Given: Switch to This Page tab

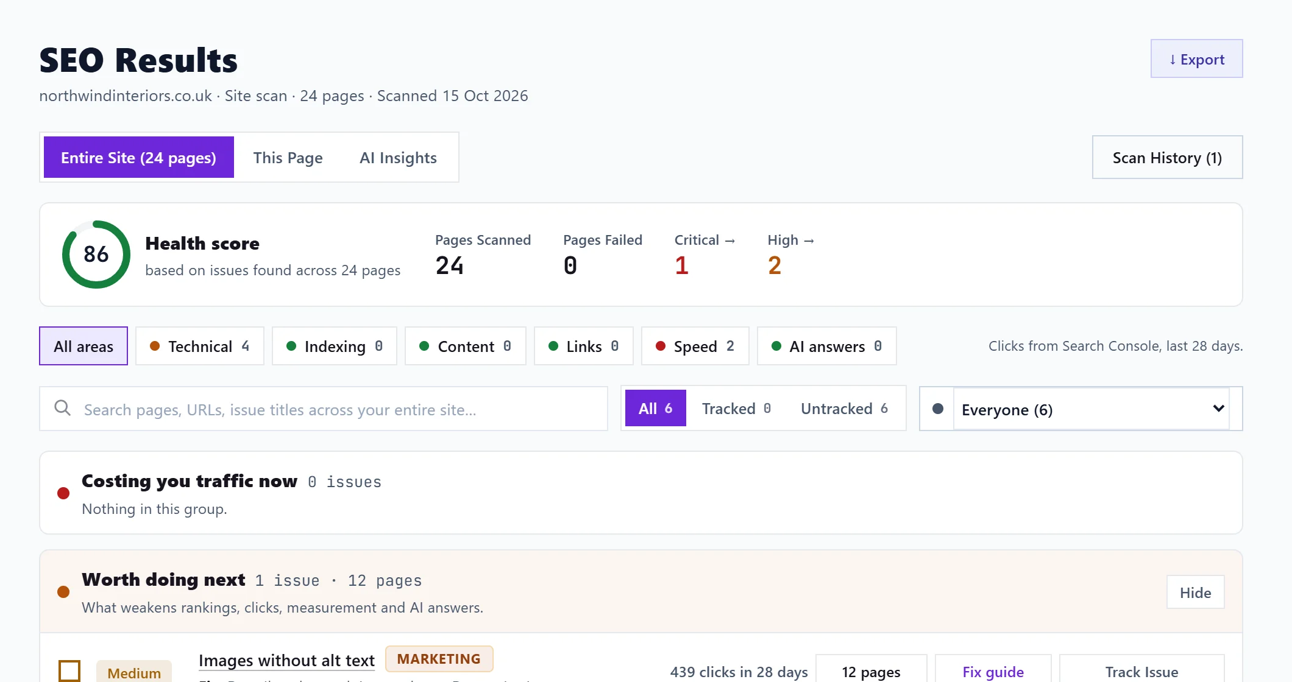Looking at the screenshot, I should click(x=288, y=158).
